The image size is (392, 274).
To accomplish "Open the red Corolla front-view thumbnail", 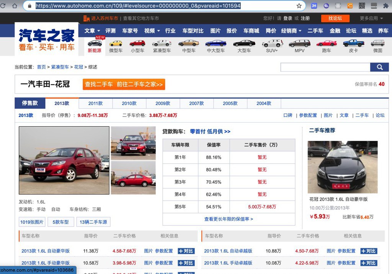I will [x=133, y=143].
